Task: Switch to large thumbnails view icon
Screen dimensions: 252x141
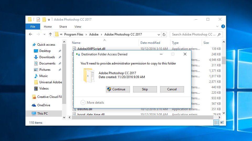Action: point(222,122)
